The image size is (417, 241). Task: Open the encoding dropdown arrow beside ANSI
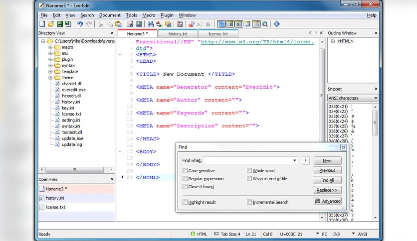(x=353, y=234)
